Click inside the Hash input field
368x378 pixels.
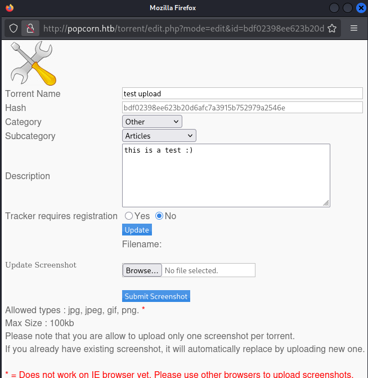(x=242, y=108)
